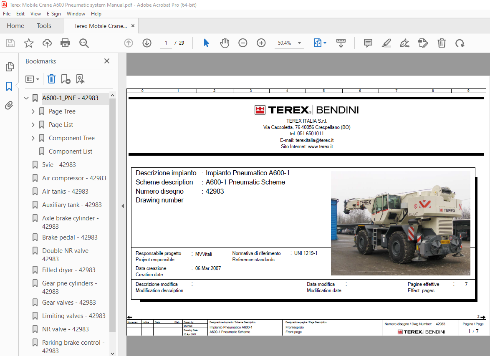Open the Air compressor - 42983 bookmark
The image size is (490, 356).
[74, 178]
